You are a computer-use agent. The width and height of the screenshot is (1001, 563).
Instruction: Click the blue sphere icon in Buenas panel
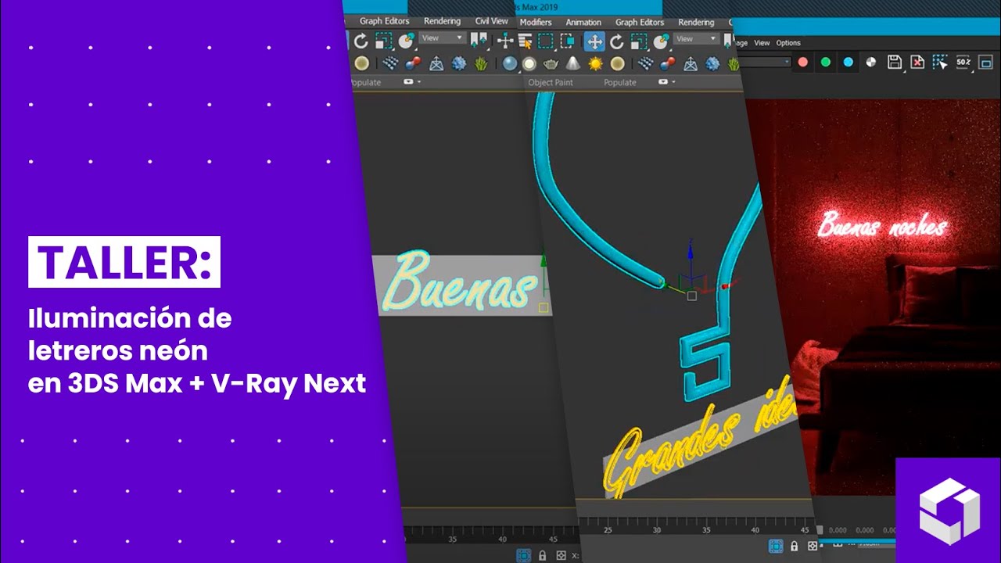510,63
